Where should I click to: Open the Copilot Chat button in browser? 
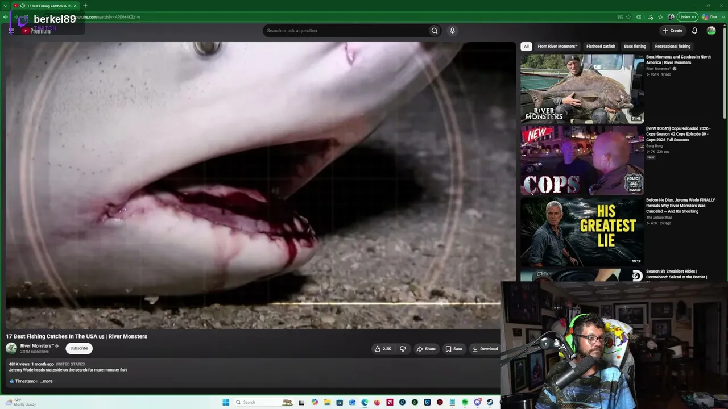(710, 17)
